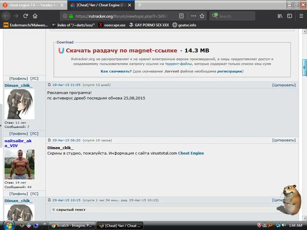Screen dimensions: 307x230
Task: Open post link icon beside 29-Авг-15 08:20
Action: [49, 140]
